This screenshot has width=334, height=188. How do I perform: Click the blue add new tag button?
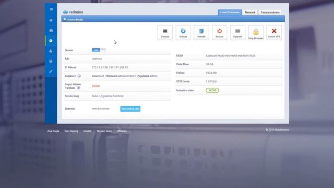click(x=130, y=109)
